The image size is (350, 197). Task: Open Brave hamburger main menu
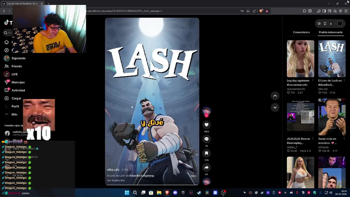tap(346, 11)
